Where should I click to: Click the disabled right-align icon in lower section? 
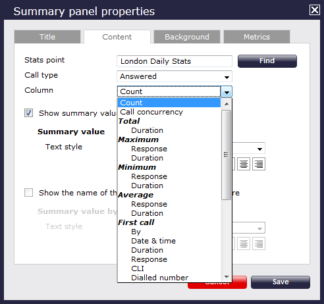point(259,243)
